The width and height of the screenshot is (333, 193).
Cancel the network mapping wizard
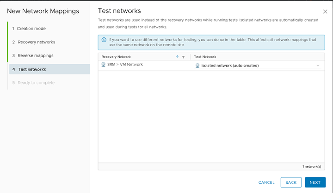266,182
